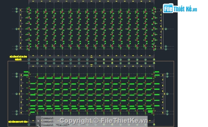Select green tag at lower plan's top-left corner
208x127 pixels.
click(x=26, y=72)
